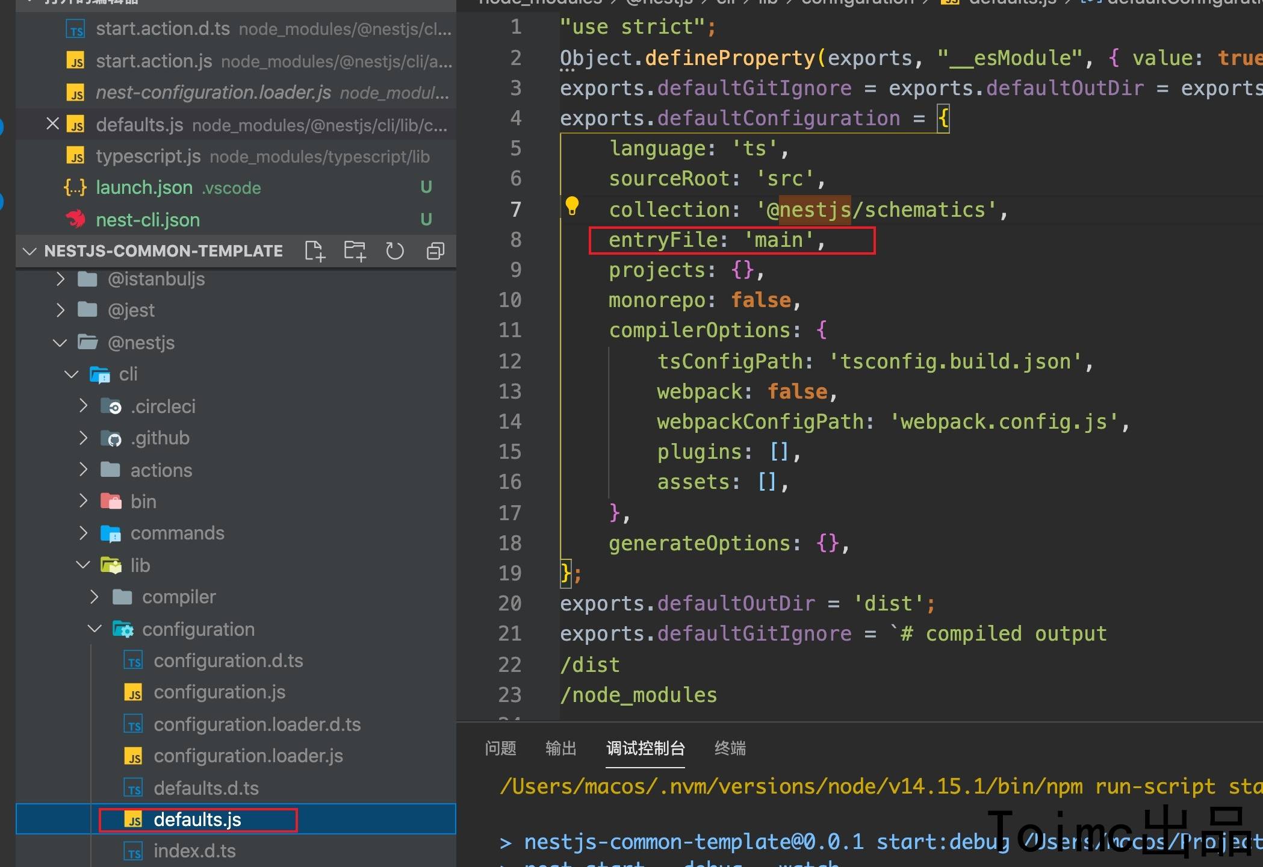
Task: Open configuration.loader.d.ts in the file tree
Action: pos(236,724)
